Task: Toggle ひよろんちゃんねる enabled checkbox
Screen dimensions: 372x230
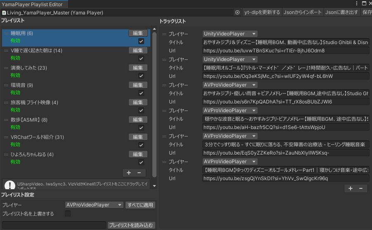Action: coord(141,162)
